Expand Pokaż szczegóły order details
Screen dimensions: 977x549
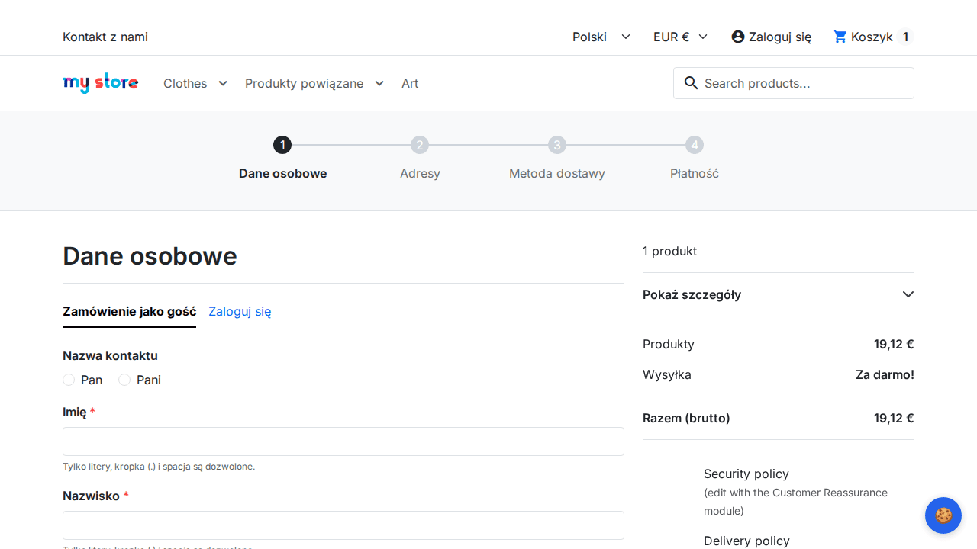point(779,294)
